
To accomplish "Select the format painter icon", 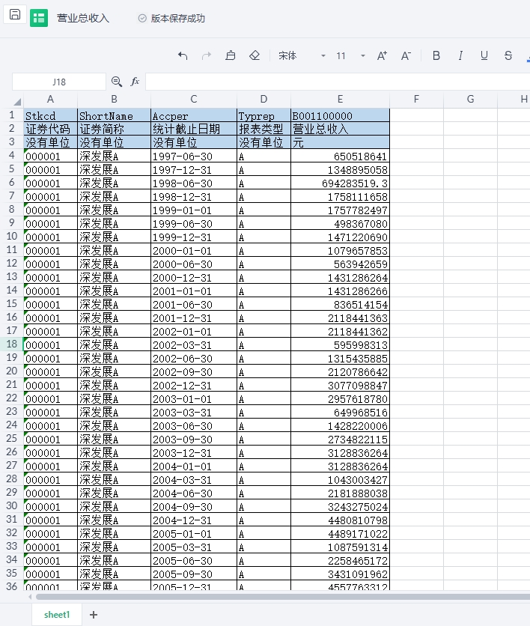I will point(231,55).
